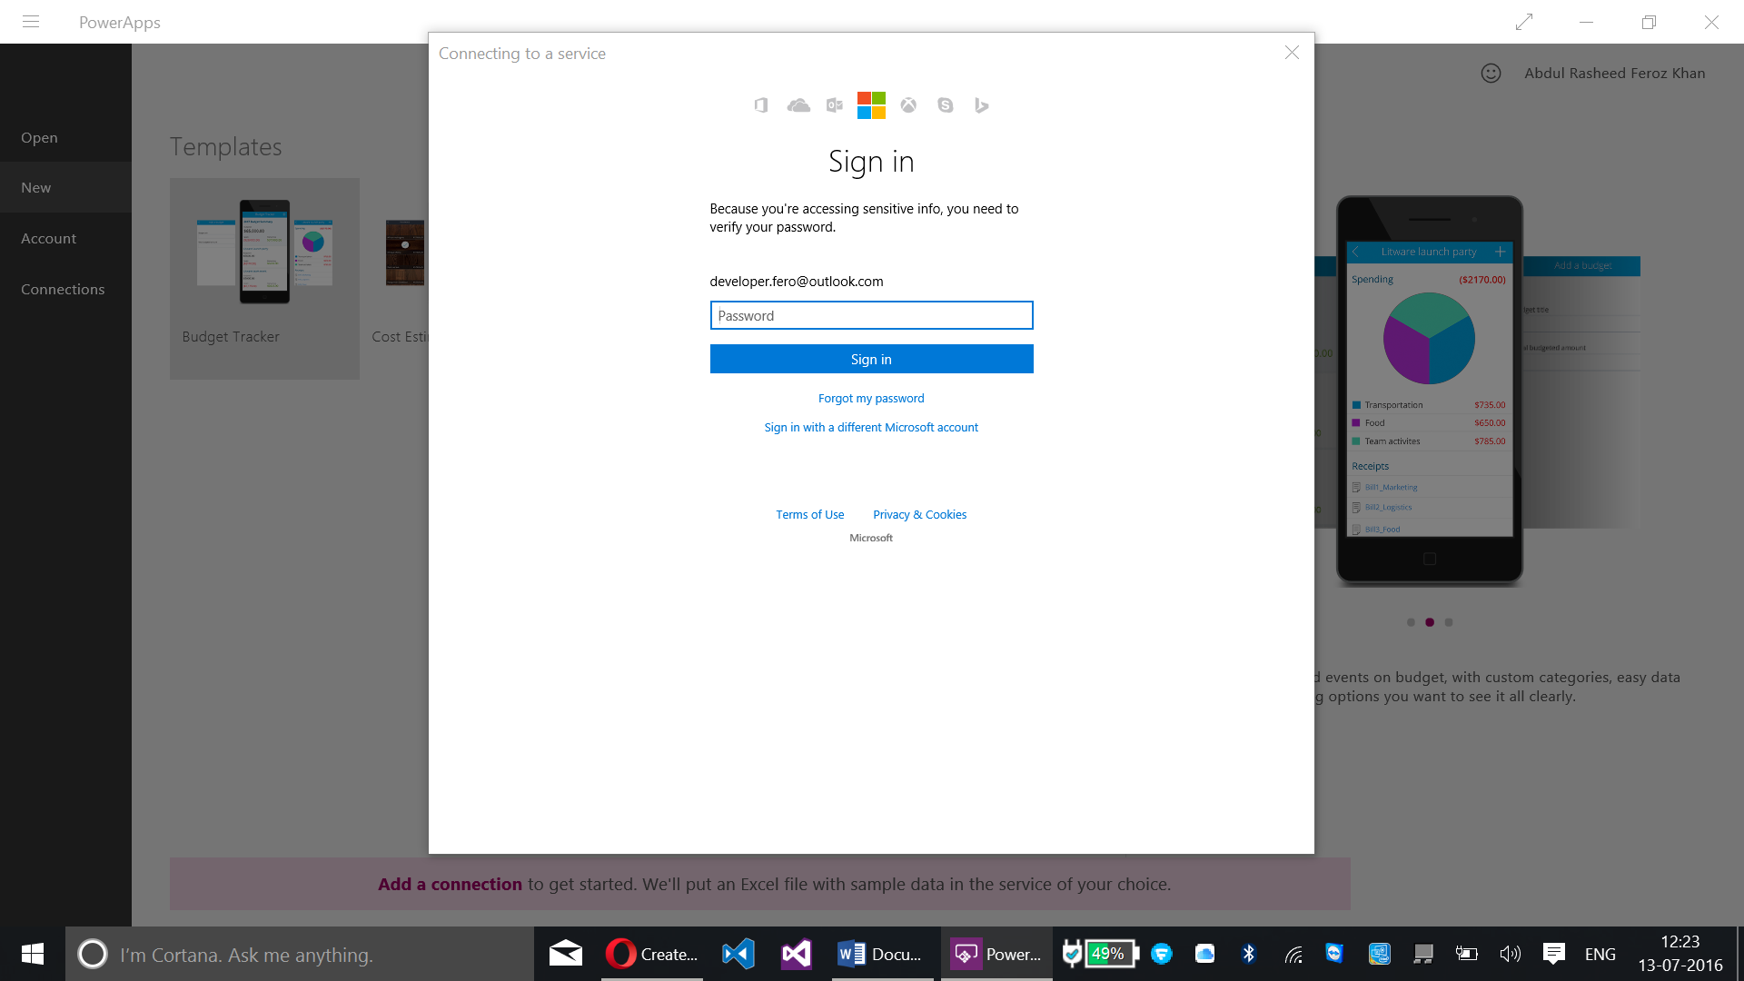This screenshot has height=981, width=1744.
Task: Open the clock showing 12:23
Action: [1680, 954]
